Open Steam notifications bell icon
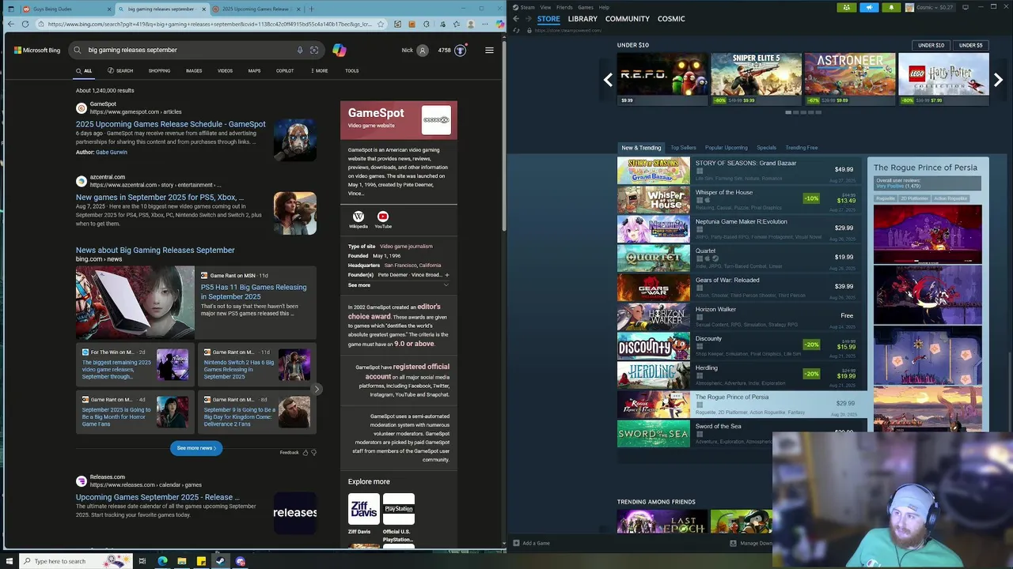The height and width of the screenshot is (569, 1013). point(891,7)
